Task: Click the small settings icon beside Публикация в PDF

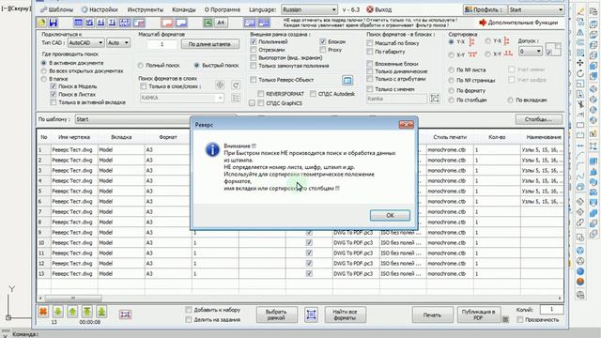Action: 505,319
